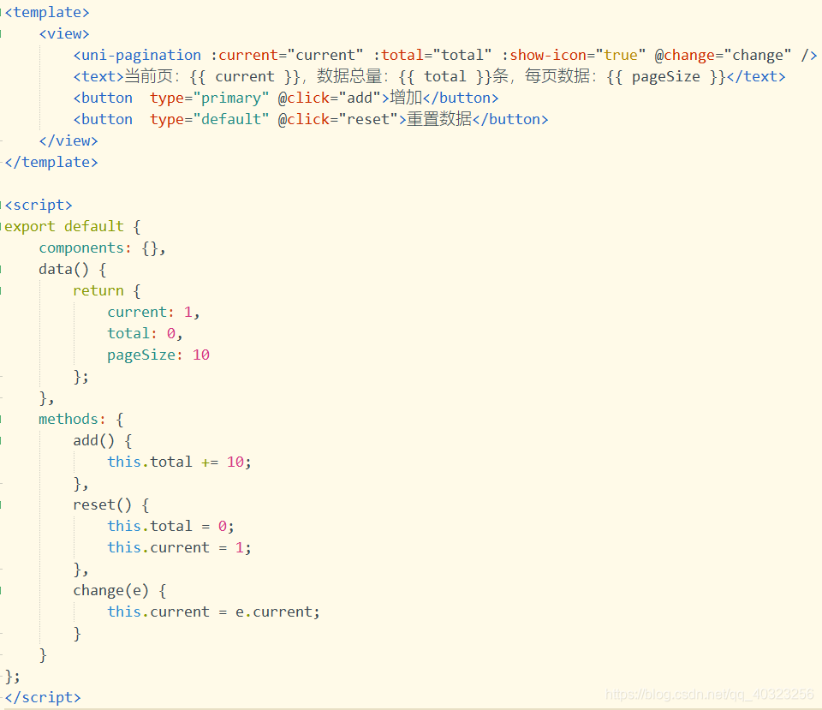Click the closing </template> tag

coord(51,162)
